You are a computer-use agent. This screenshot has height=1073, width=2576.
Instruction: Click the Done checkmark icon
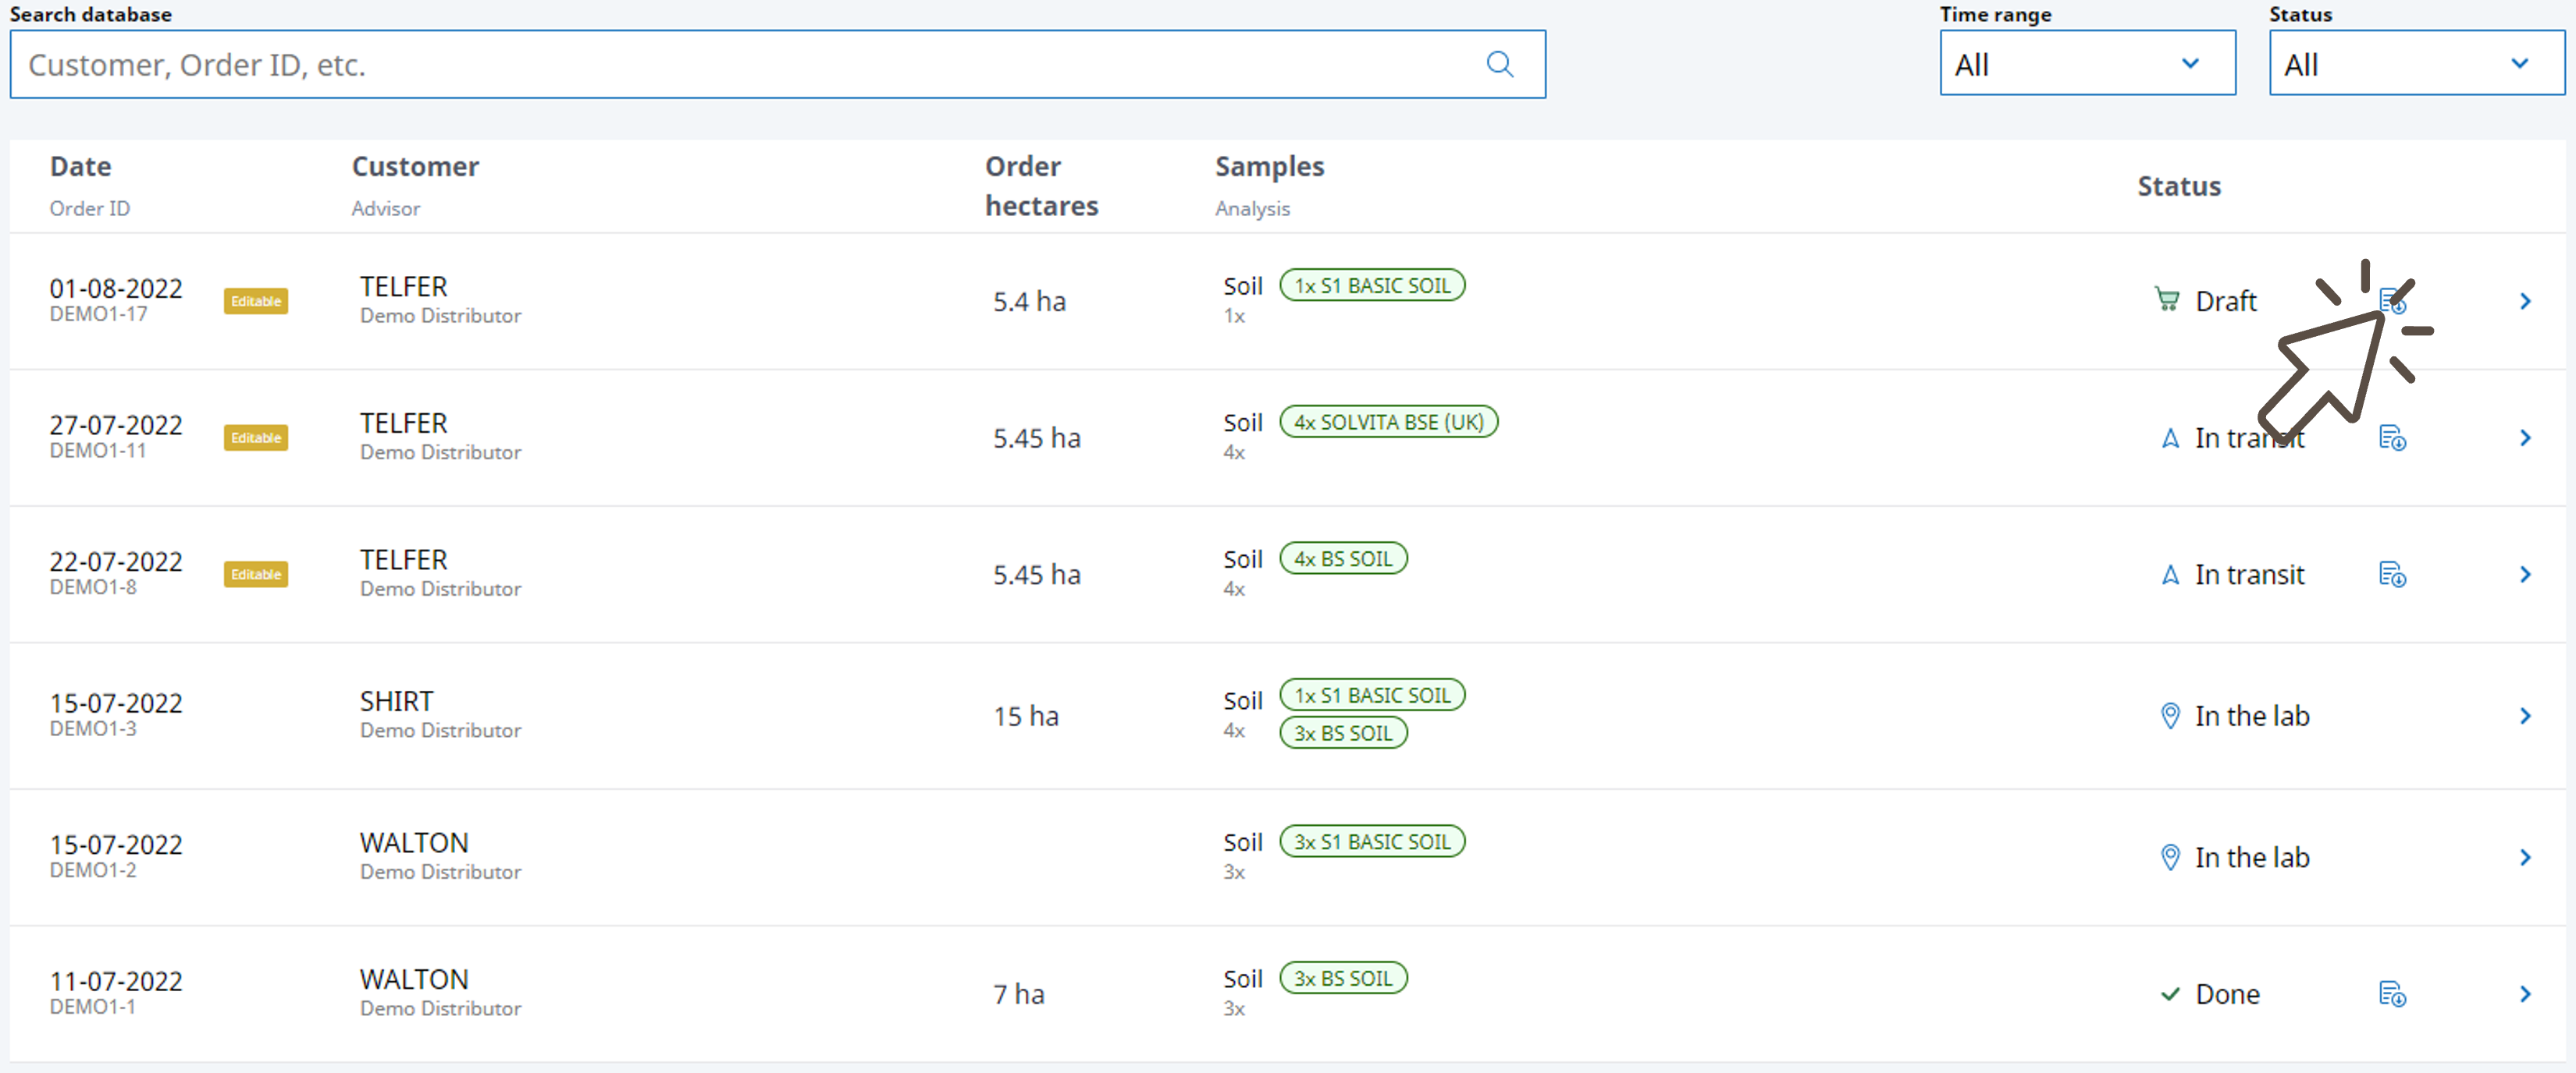pos(2170,994)
